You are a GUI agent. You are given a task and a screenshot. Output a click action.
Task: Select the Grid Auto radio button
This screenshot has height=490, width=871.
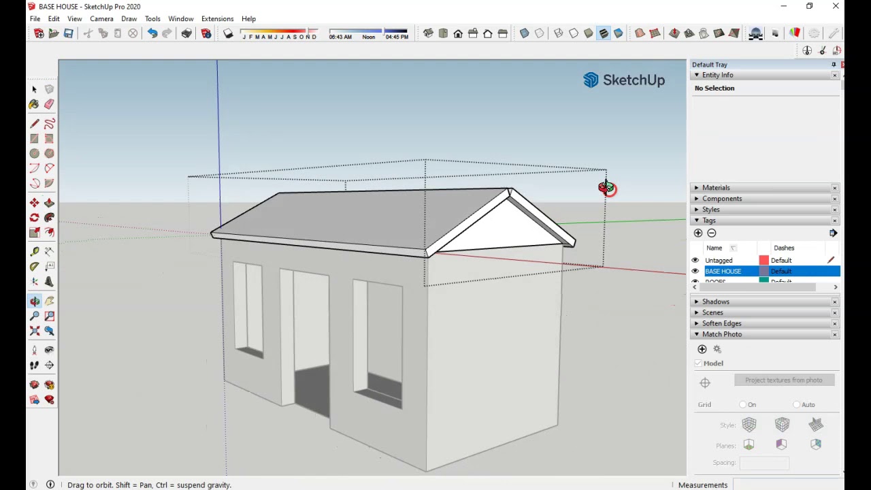797,405
